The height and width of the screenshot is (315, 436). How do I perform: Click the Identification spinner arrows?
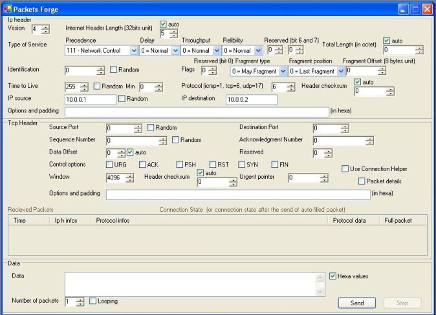coord(101,71)
